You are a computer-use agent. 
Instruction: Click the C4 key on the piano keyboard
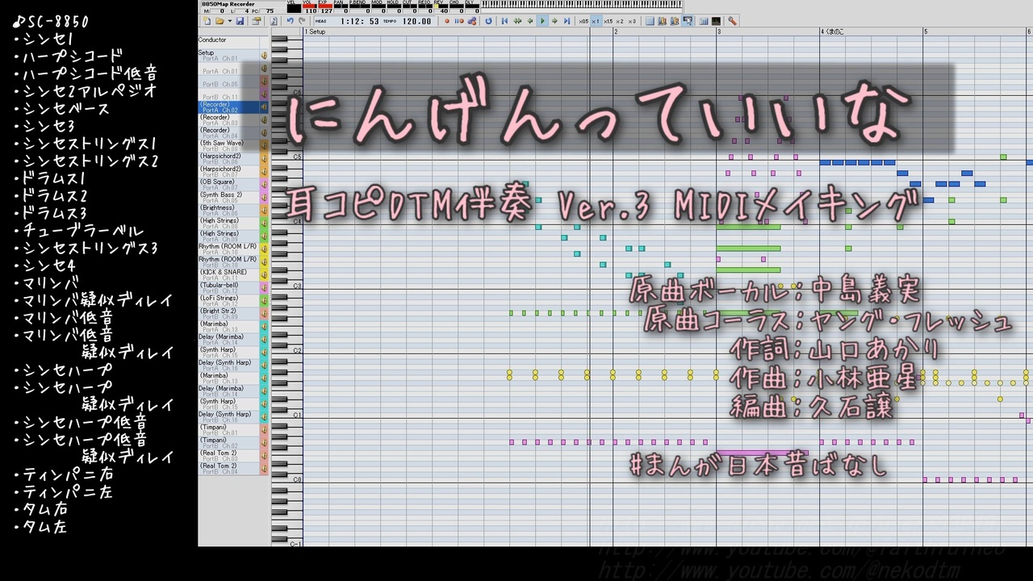pyautogui.click(x=286, y=220)
